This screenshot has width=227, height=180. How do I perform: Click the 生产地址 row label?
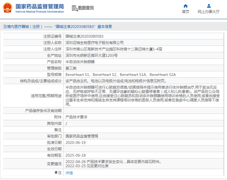pos(54,56)
